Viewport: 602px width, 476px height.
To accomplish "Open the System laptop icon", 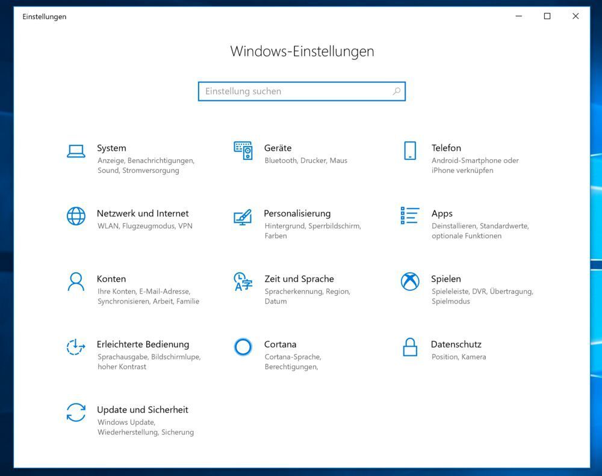I will click(76, 151).
